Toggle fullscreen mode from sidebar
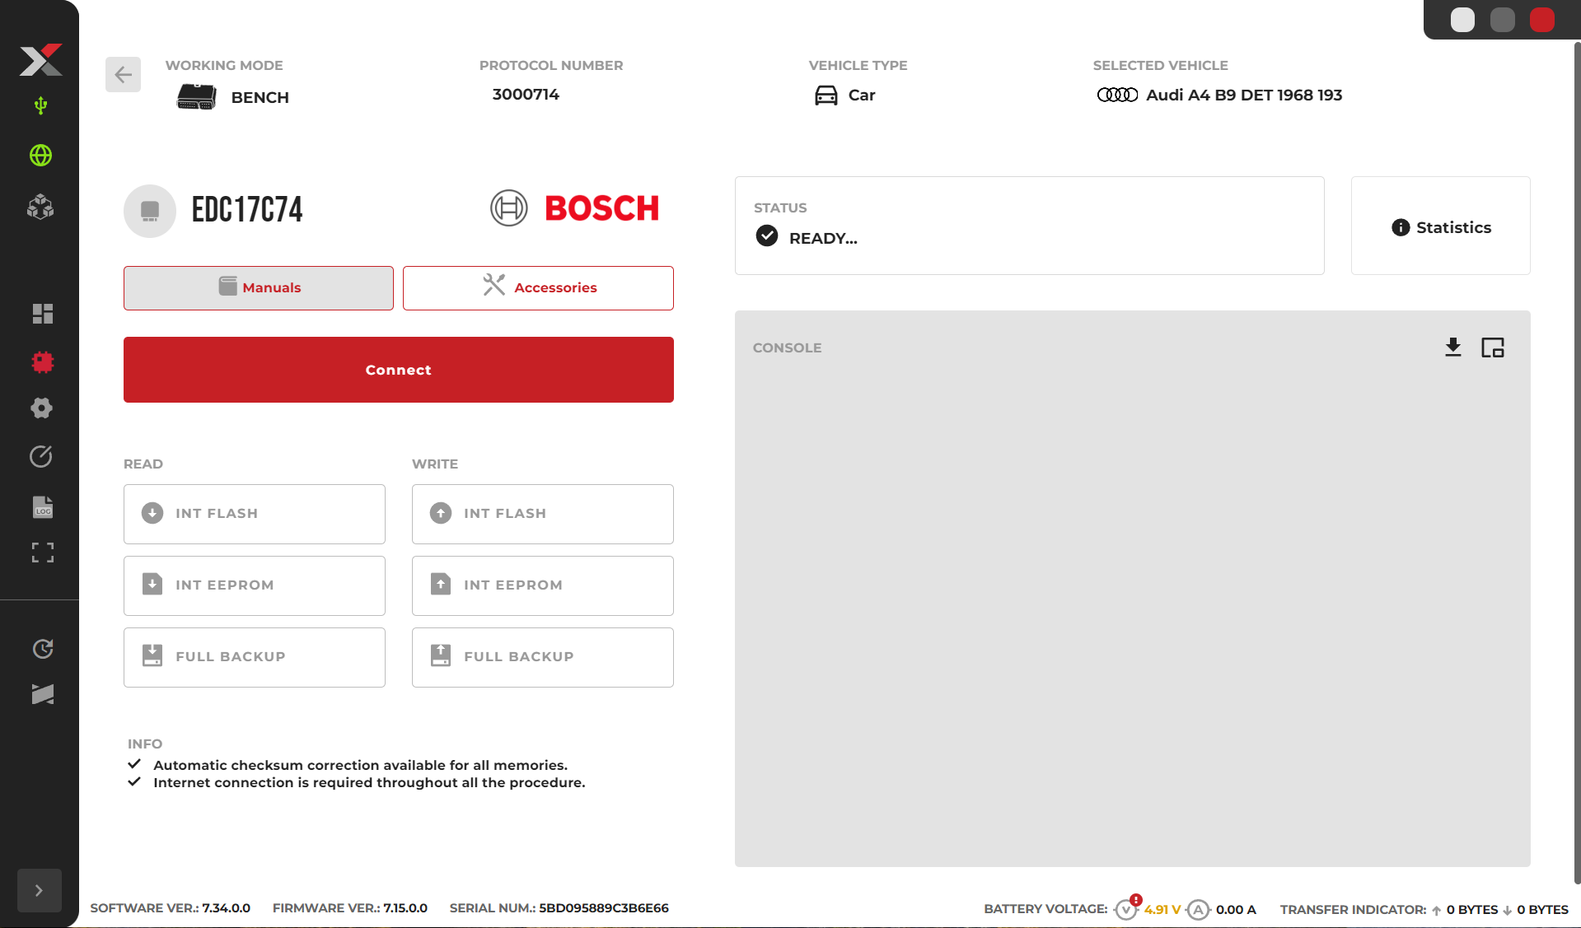Viewport: 1581px width, 928px height. [x=42, y=553]
